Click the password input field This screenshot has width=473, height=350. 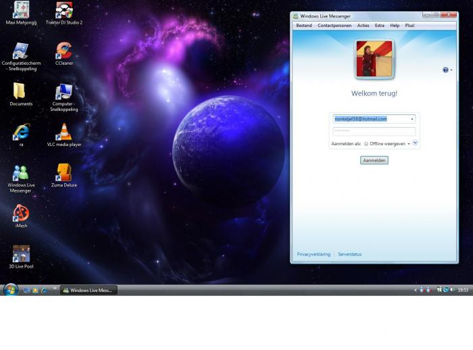374,131
